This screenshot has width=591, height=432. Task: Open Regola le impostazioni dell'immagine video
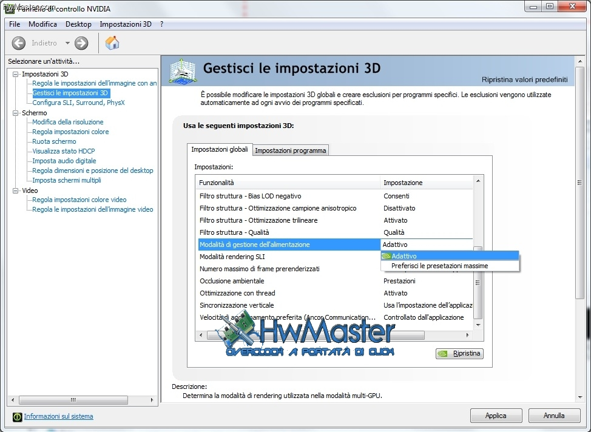point(93,209)
